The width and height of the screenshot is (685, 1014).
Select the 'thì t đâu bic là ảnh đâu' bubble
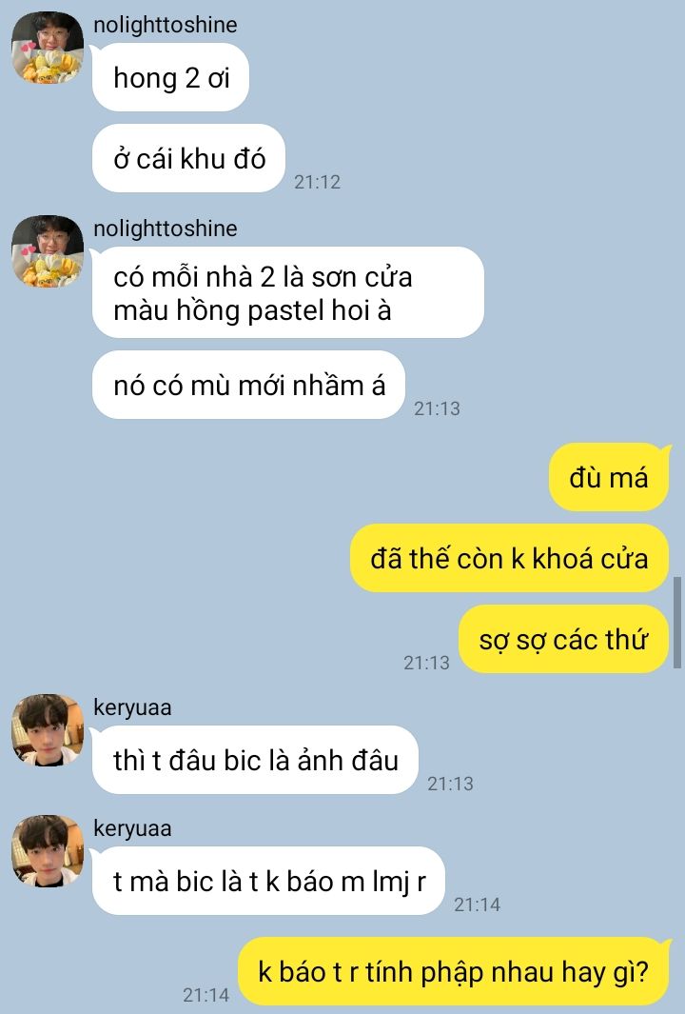(255, 760)
